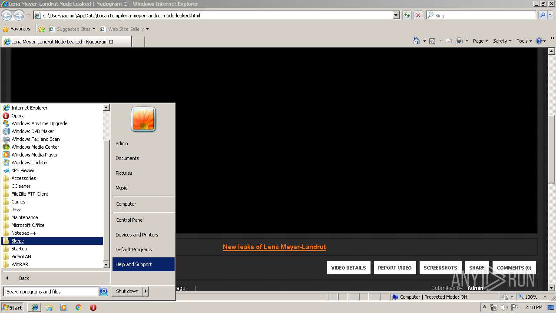Expand the Accessories folder
556x313 pixels.
coord(52,178)
